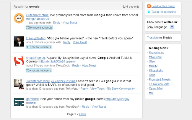Click 70+ recent retweets badge

point(39,71)
